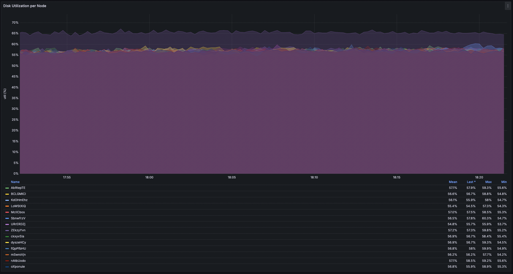Click the Last * column header to re-sort
This screenshot has width=513, height=274.
point(471,182)
